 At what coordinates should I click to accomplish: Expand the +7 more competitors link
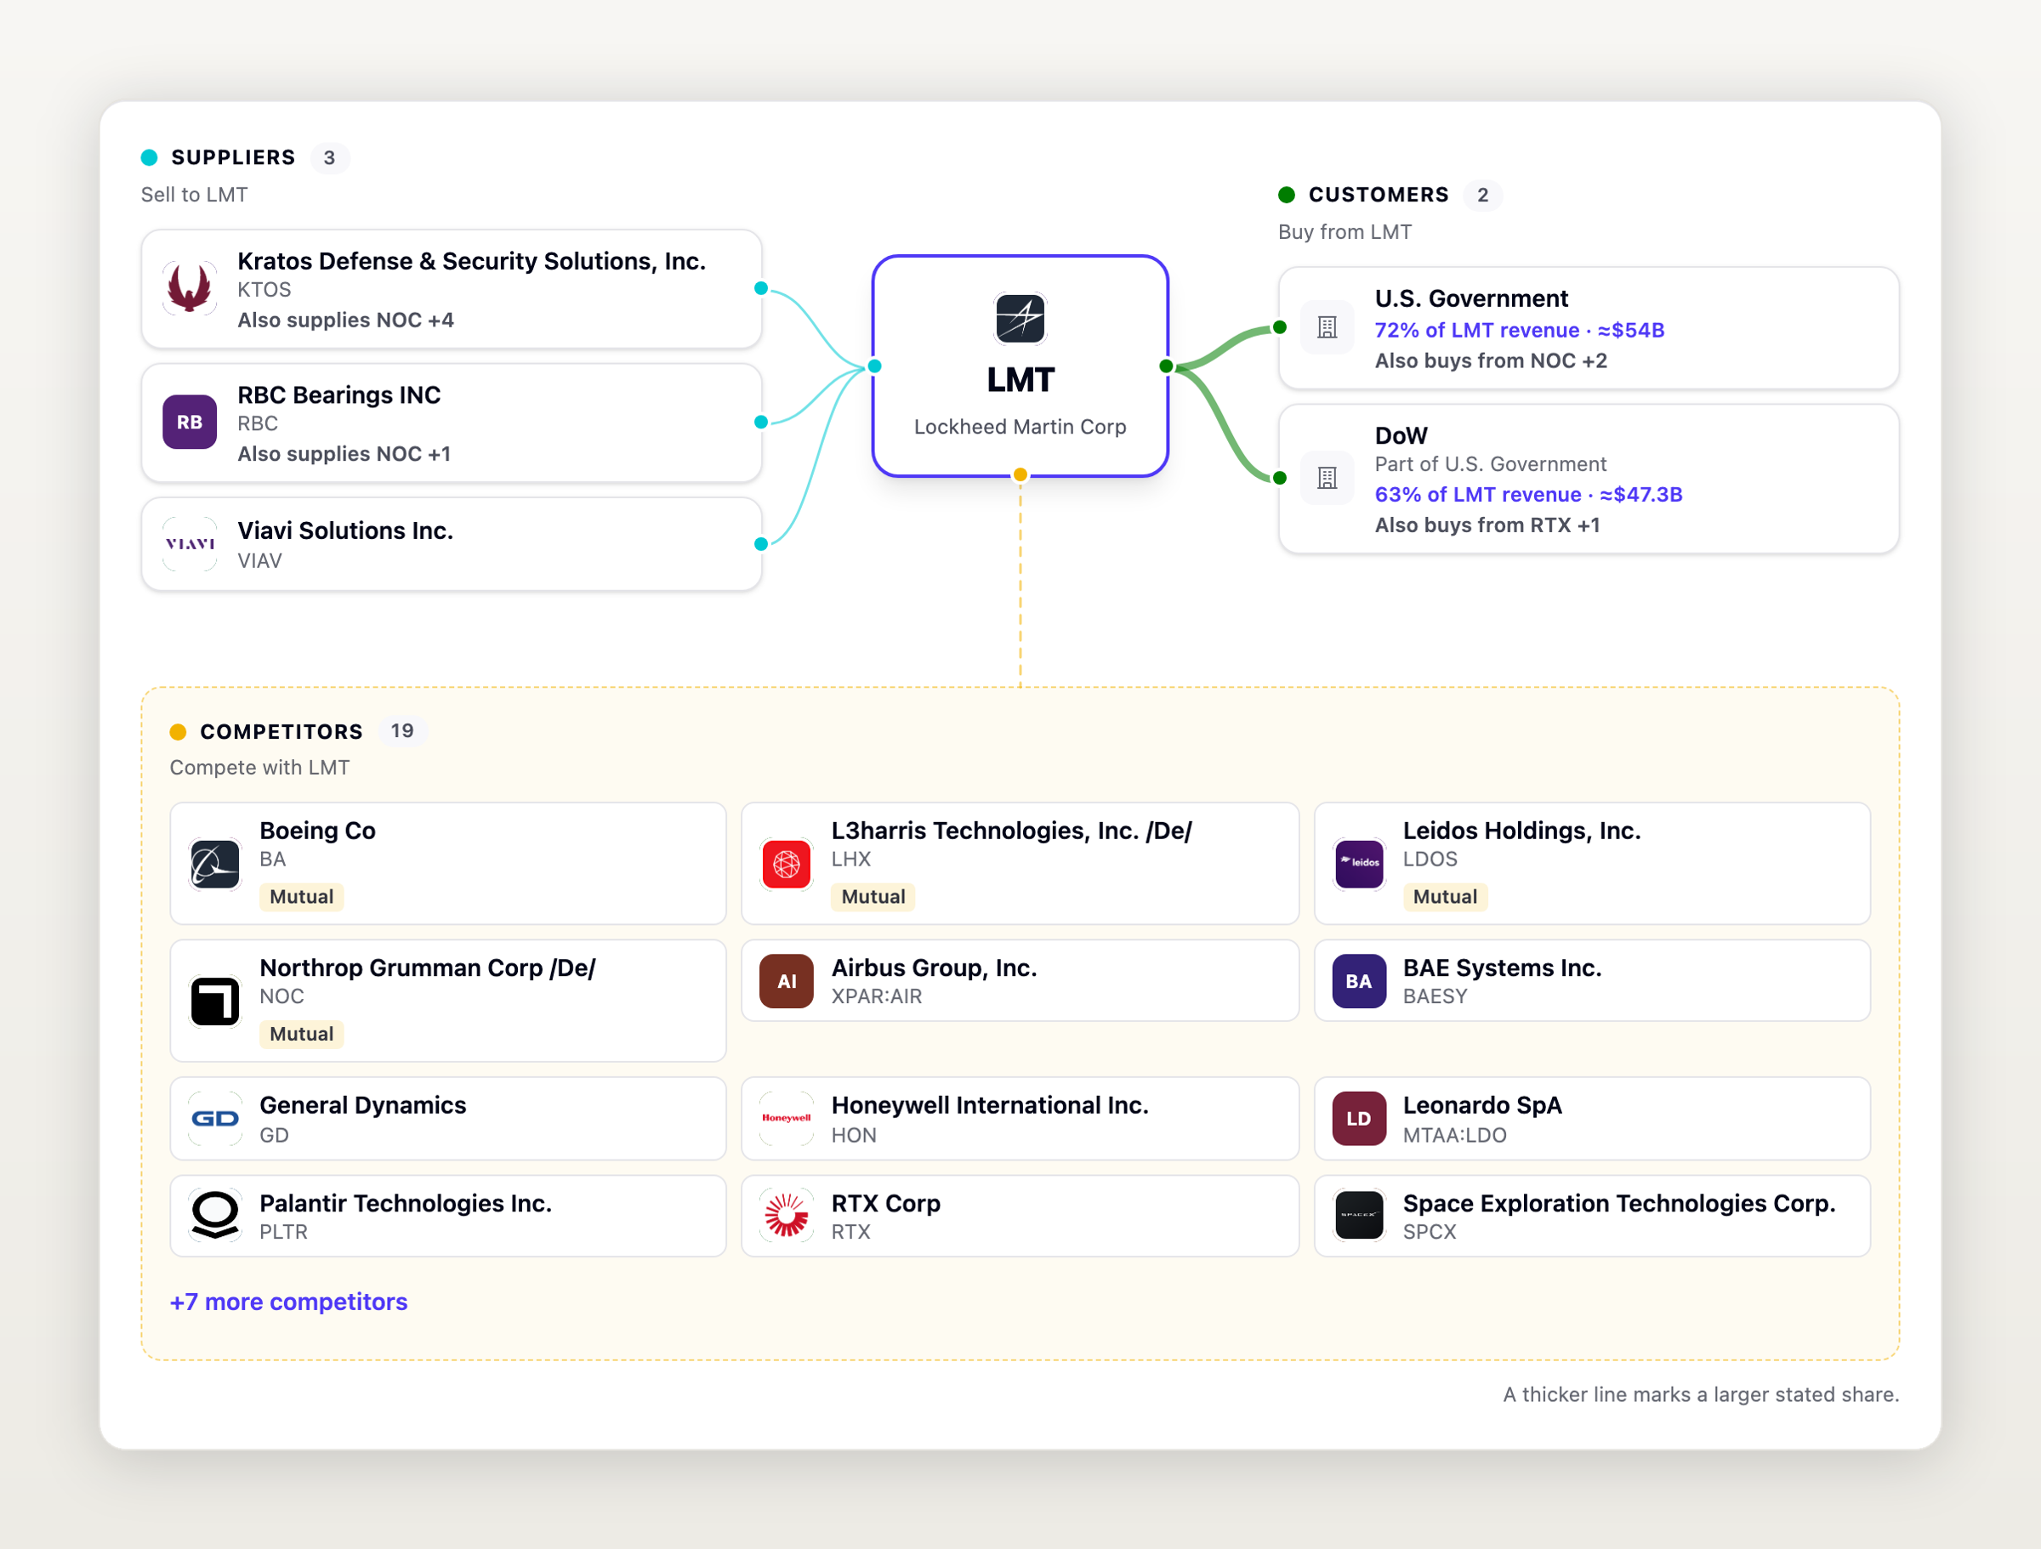coord(289,1302)
